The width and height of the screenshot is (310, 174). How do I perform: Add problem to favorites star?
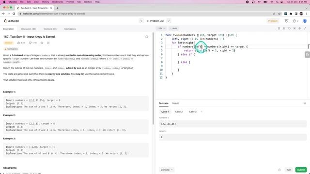42,43
